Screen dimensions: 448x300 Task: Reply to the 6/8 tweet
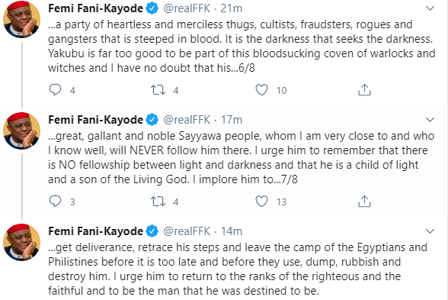55,90
